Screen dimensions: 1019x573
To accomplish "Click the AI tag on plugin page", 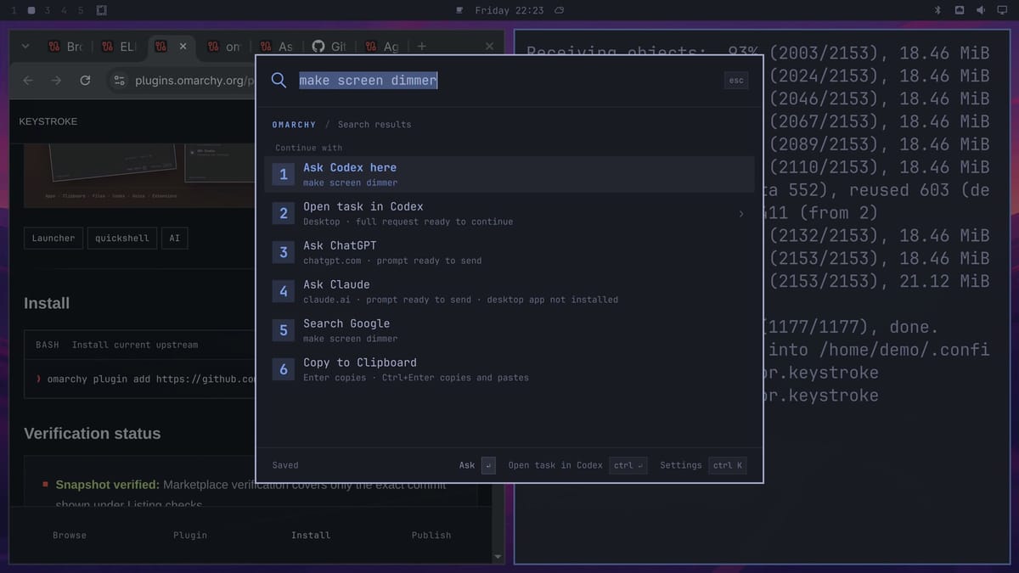I will [174, 239].
